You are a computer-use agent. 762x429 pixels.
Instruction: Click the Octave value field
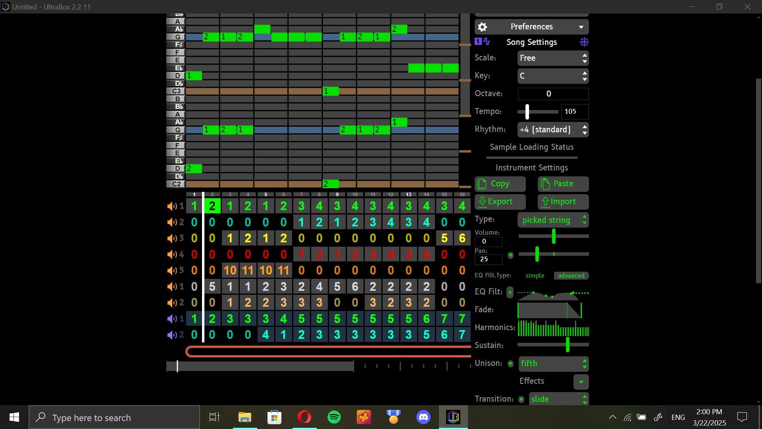tap(553, 94)
